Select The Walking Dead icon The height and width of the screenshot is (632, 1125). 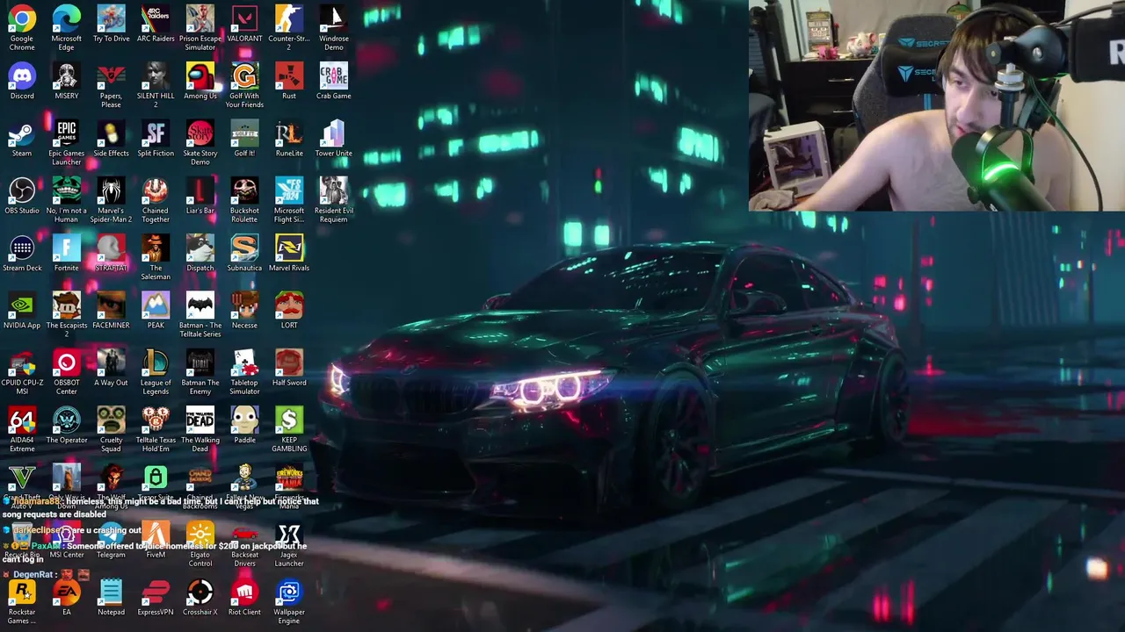click(200, 420)
